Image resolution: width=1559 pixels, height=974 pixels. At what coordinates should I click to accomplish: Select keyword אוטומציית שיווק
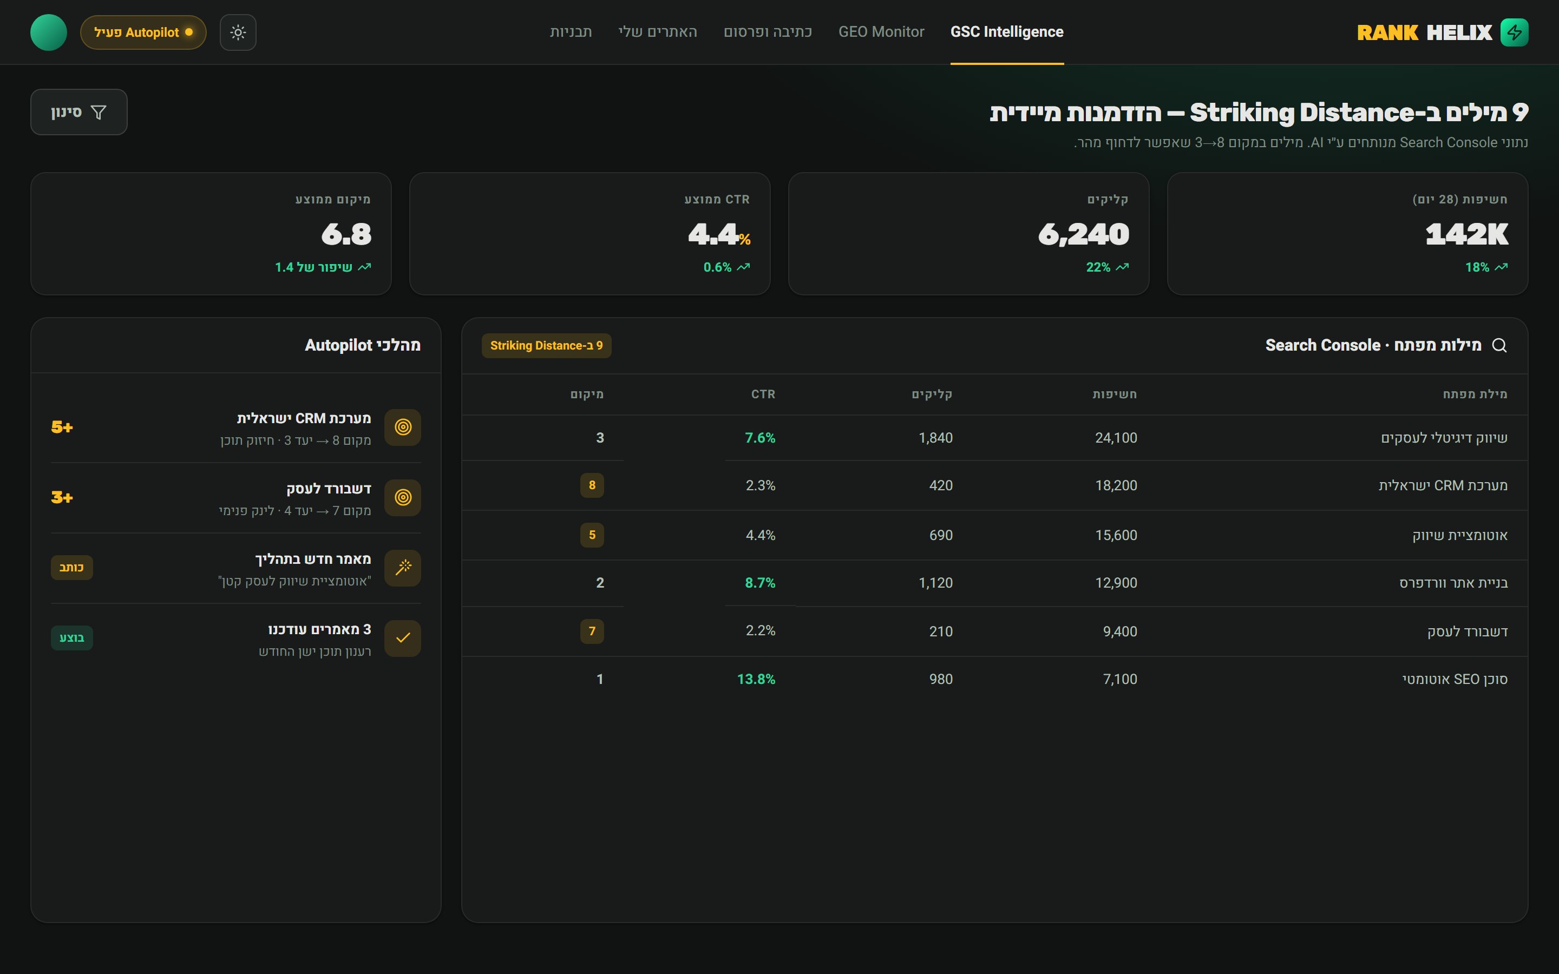(x=1460, y=535)
